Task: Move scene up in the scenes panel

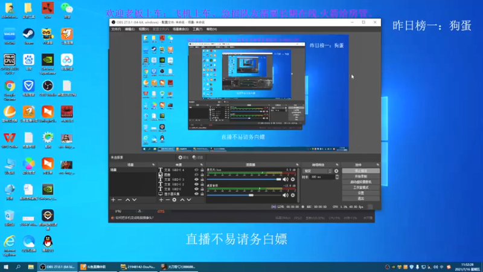Action: tap(127, 200)
